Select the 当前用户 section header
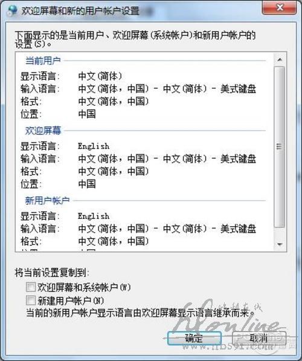 click(x=43, y=61)
